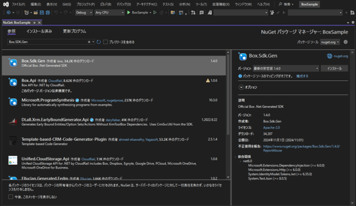The image size is (356, 206).
Task: Clear the search text with X icon
Action: 89,42
